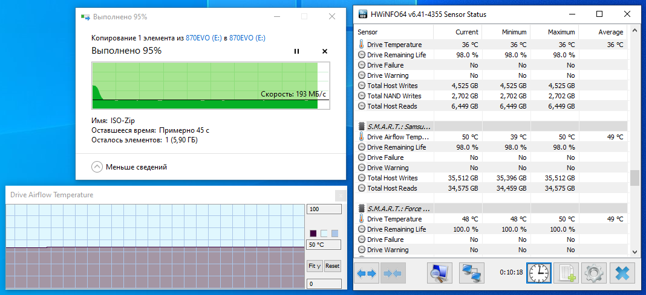Click the expand sensor columns arrows icon
Screen dimensions: 646x295
(367, 273)
